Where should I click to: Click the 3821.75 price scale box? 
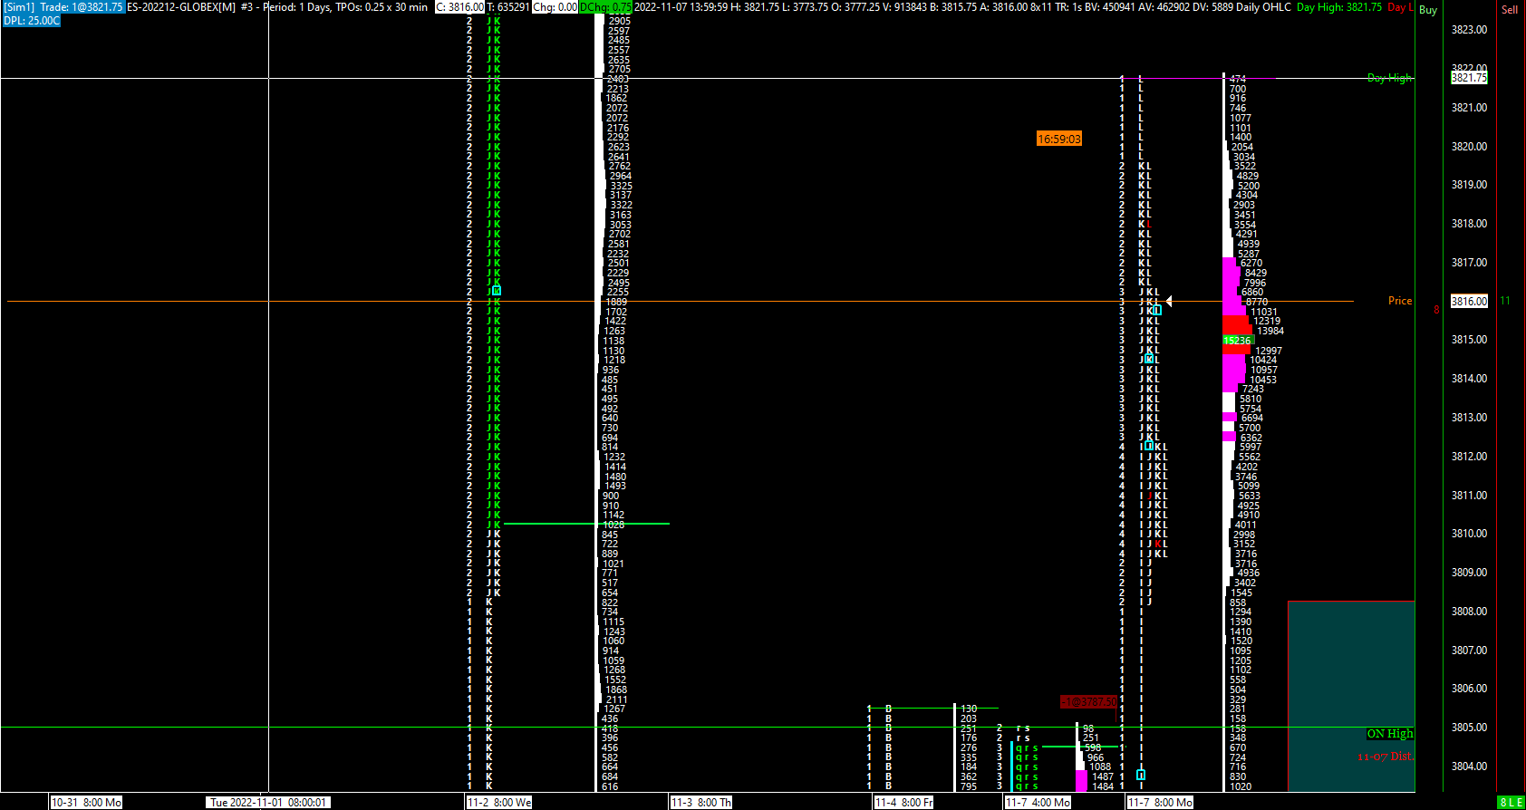(1469, 78)
